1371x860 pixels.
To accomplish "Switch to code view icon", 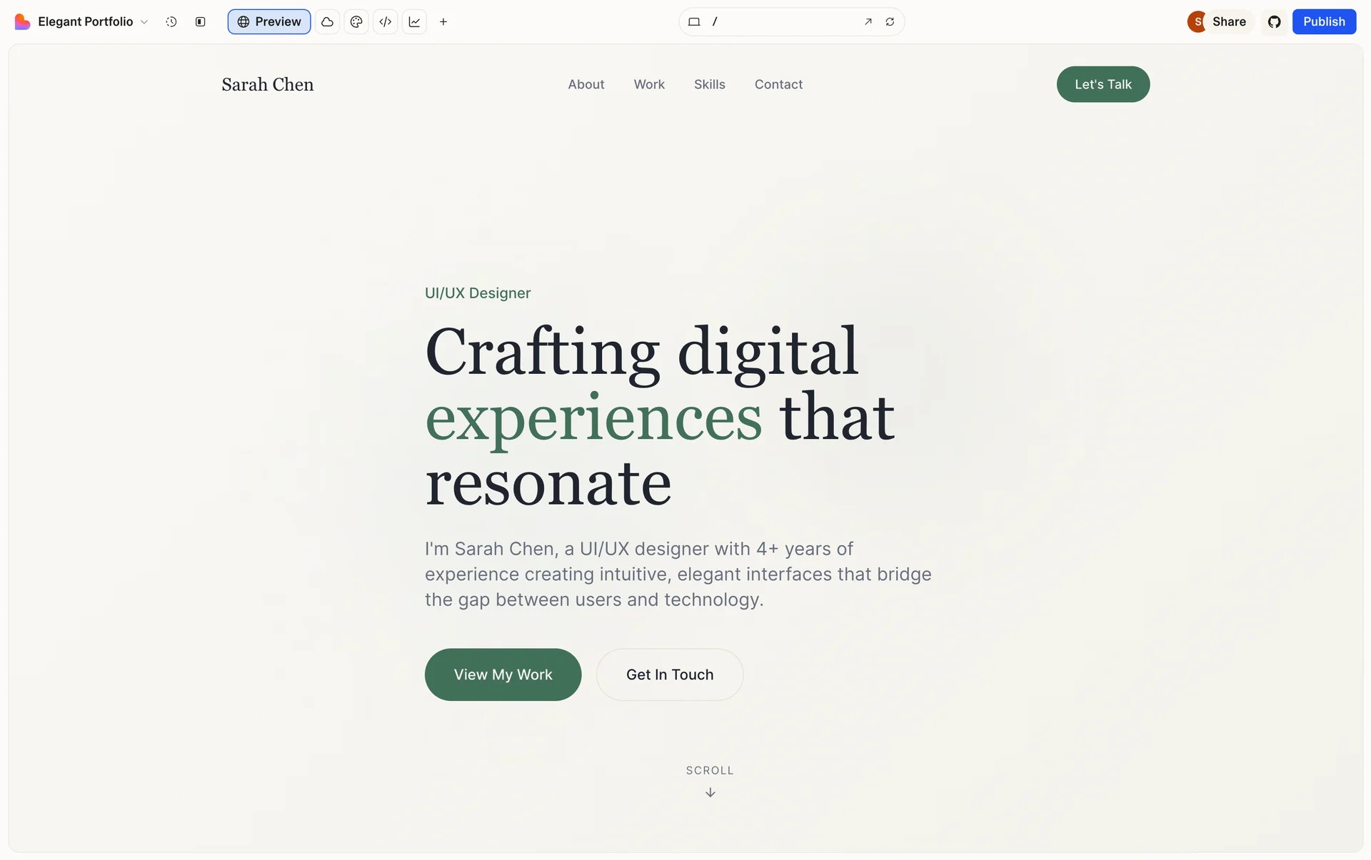I will pyautogui.click(x=386, y=22).
